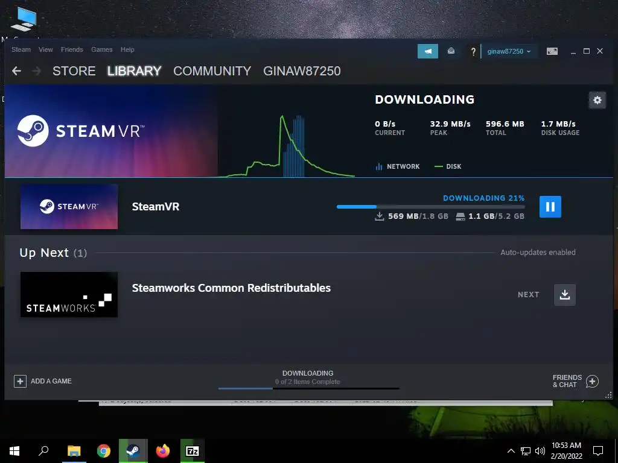Viewport: 618px width, 463px height.
Task: Show hidden system tray icons
Action: pos(511,451)
